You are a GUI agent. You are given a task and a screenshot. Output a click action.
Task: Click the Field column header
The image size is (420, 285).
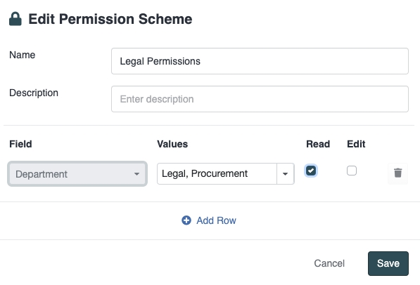click(20, 144)
